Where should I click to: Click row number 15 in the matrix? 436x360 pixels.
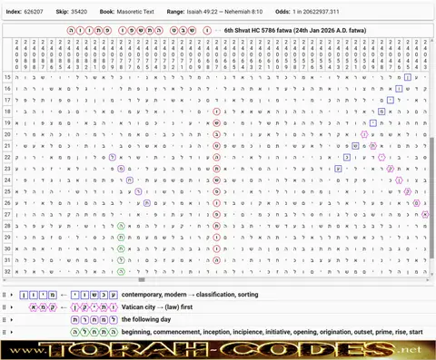(x=7, y=77)
